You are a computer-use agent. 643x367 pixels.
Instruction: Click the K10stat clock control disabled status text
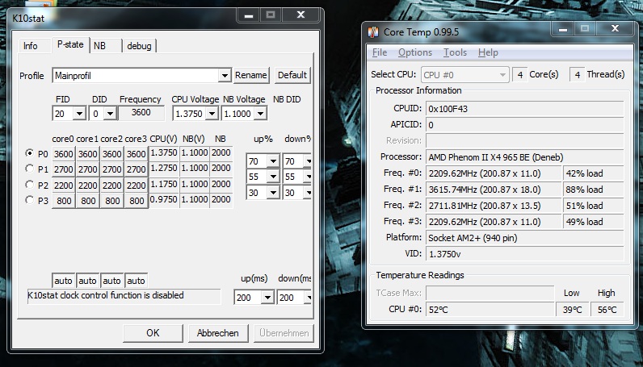click(x=124, y=296)
